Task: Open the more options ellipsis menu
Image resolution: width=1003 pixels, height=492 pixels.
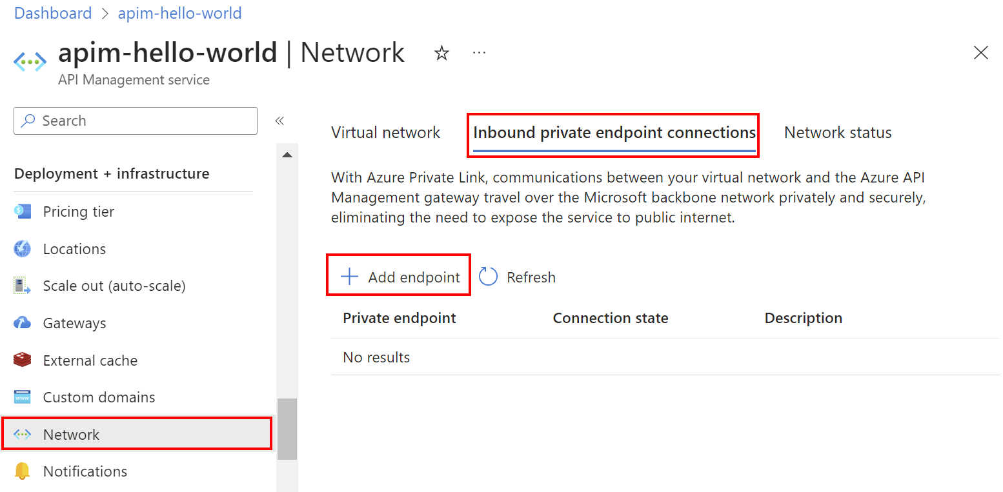Action: click(479, 52)
